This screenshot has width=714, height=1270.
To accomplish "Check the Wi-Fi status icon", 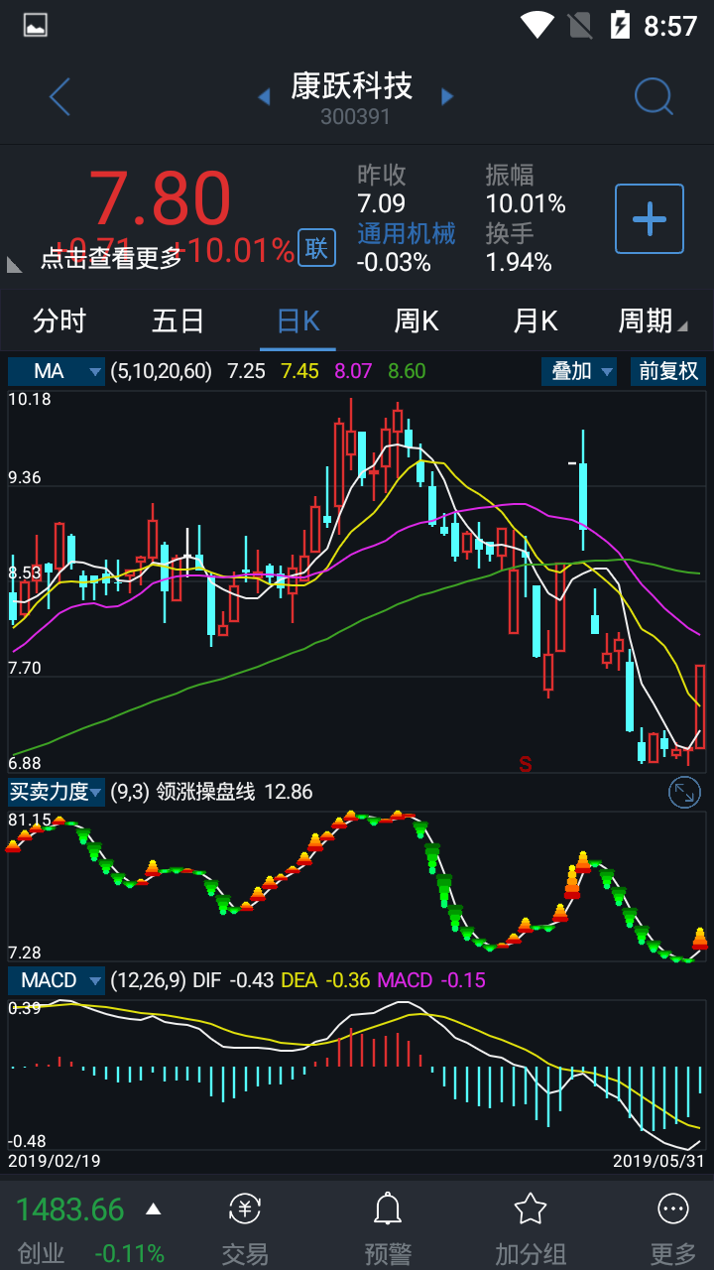I will pos(536,25).
